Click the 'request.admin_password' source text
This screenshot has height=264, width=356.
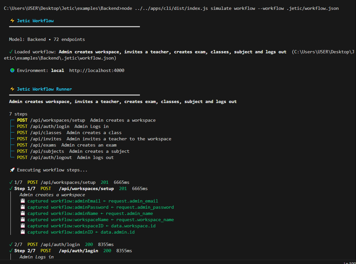click(x=145, y=207)
